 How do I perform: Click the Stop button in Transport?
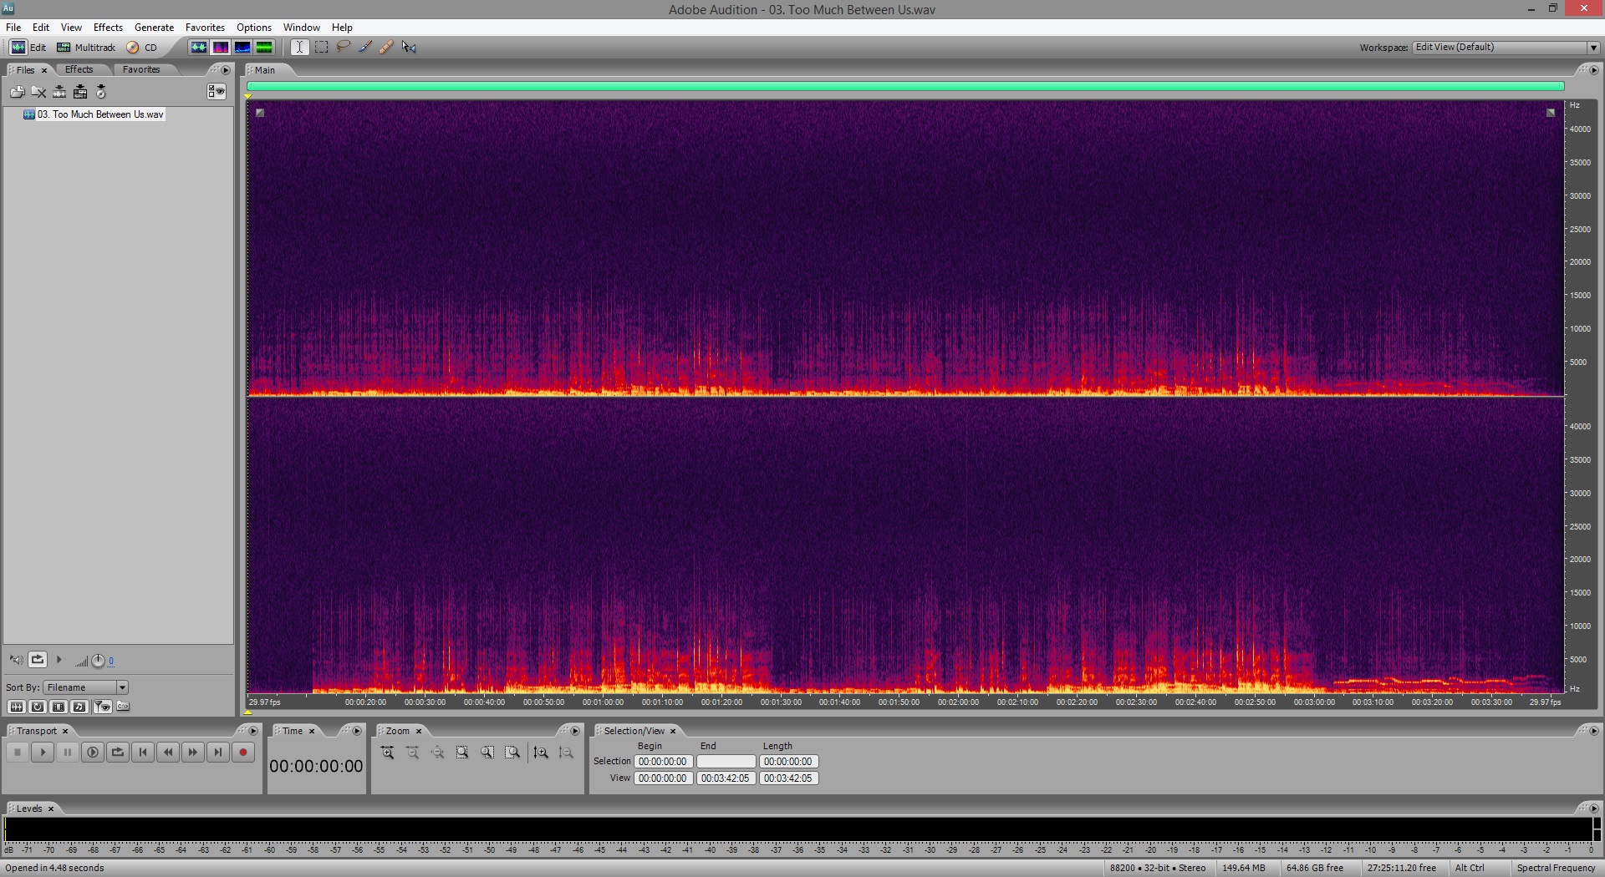[18, 753]
